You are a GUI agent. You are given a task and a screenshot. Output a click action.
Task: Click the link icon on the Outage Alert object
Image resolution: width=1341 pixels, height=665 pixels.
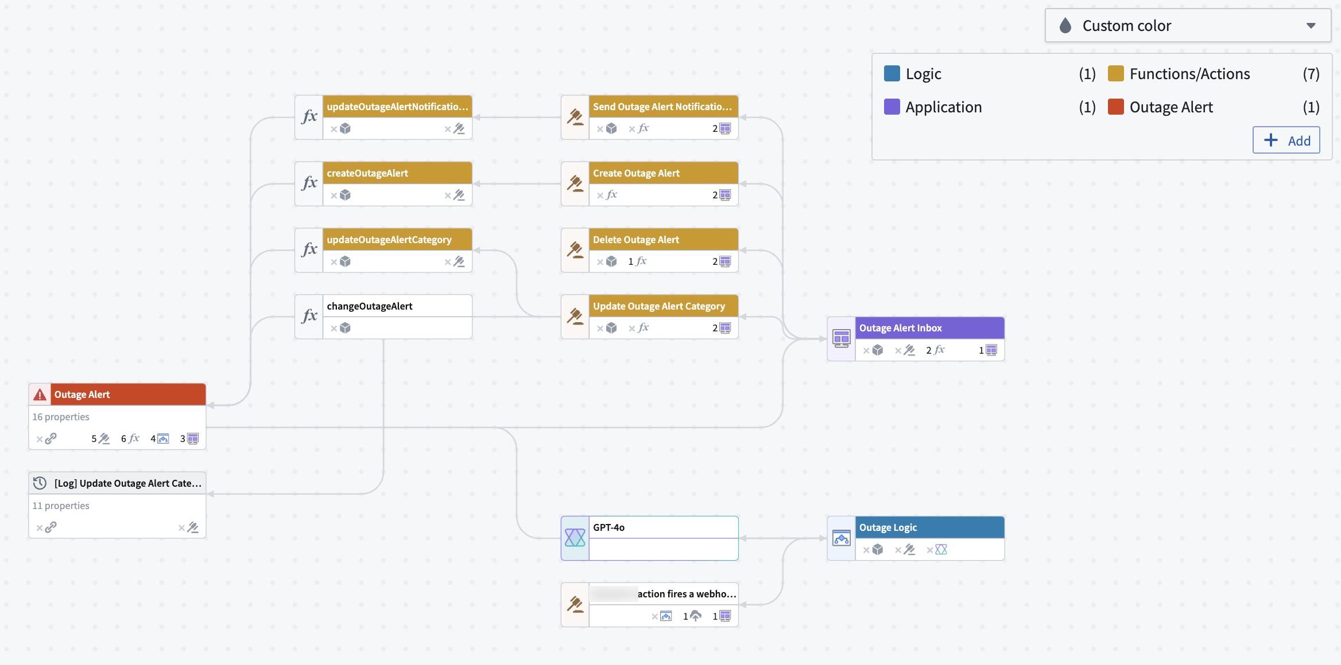pyautogui.click(x=51, y=439)
